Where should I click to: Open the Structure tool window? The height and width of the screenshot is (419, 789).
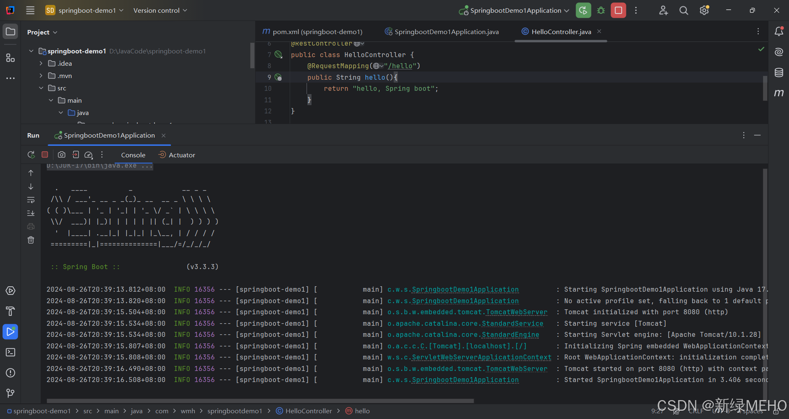(11, 58)
